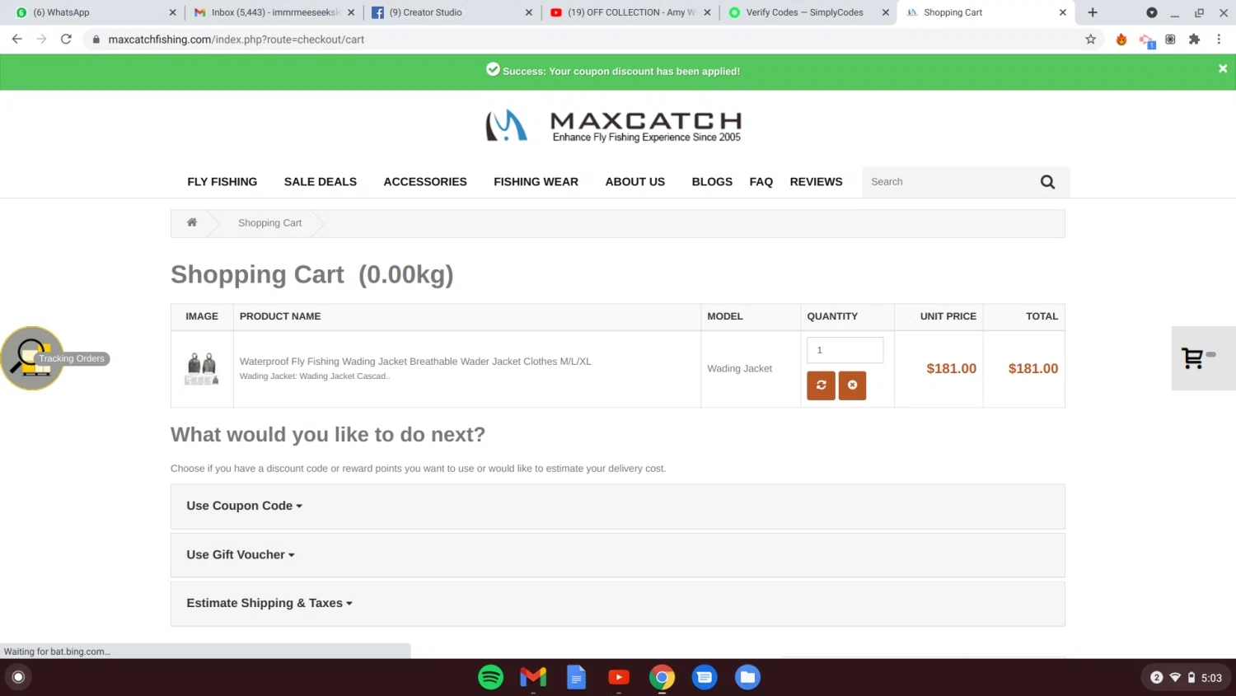The width and height of the screenshot is (1236, 696).
Task: Reload the page with the browser refresh button
Action: tap(66, 40)
